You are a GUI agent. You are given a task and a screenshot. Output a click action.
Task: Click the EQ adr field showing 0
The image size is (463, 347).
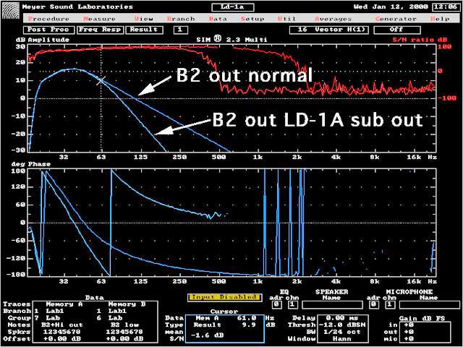276,304
